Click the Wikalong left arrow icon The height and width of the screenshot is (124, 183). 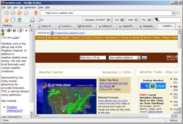[x=26, y=30]
